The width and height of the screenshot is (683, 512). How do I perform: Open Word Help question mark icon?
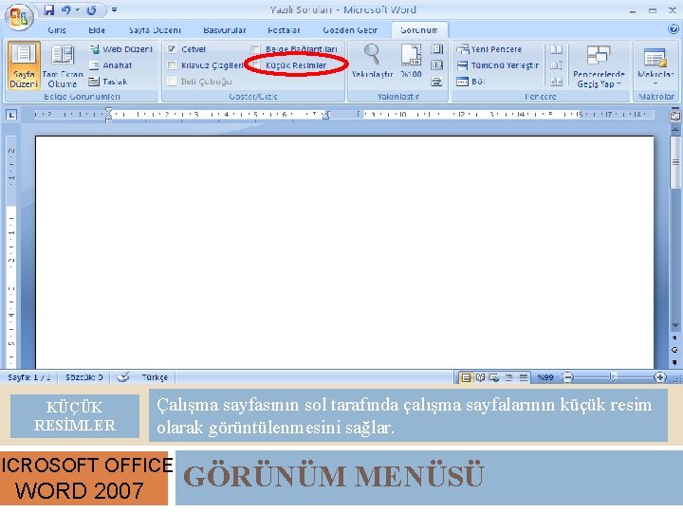pos(673,29)
